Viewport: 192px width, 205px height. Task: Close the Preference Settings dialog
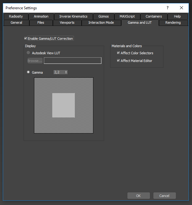tap(181, 8)
